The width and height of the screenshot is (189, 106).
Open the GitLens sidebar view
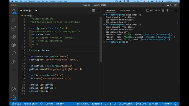[x=14, y=37]
